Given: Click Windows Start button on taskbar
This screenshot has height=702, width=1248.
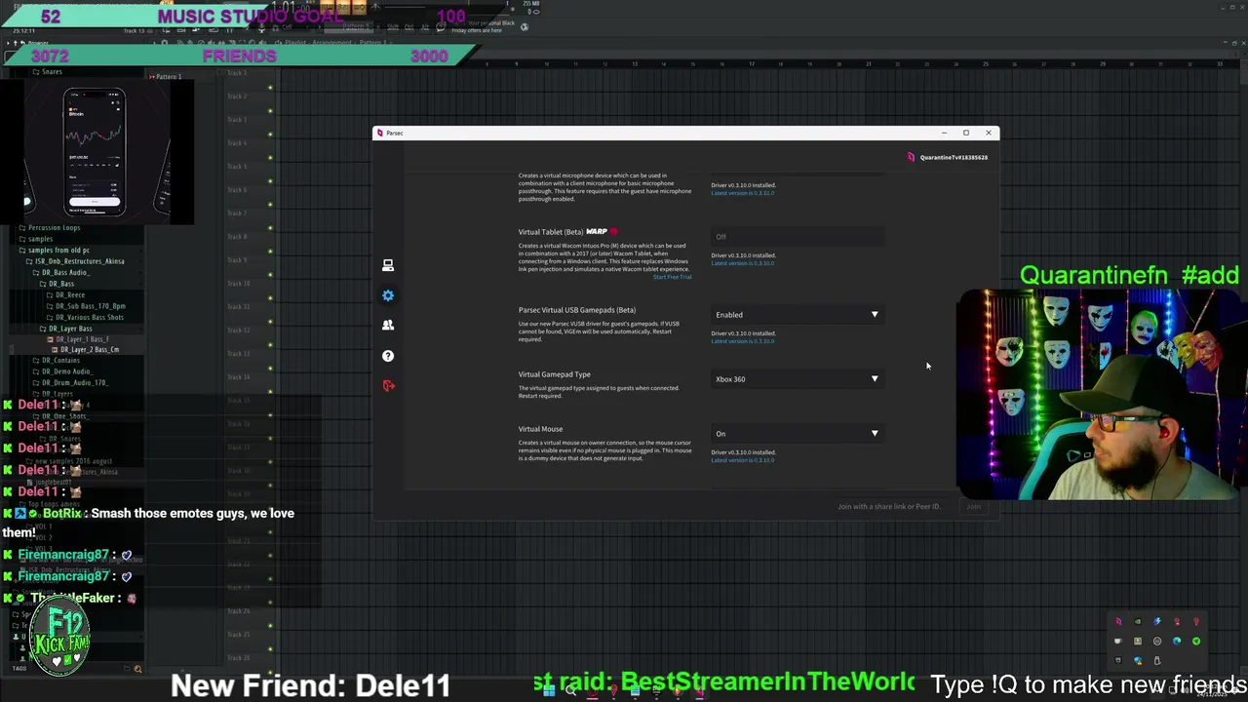Looking at the screenshot, I should point(549,691).
